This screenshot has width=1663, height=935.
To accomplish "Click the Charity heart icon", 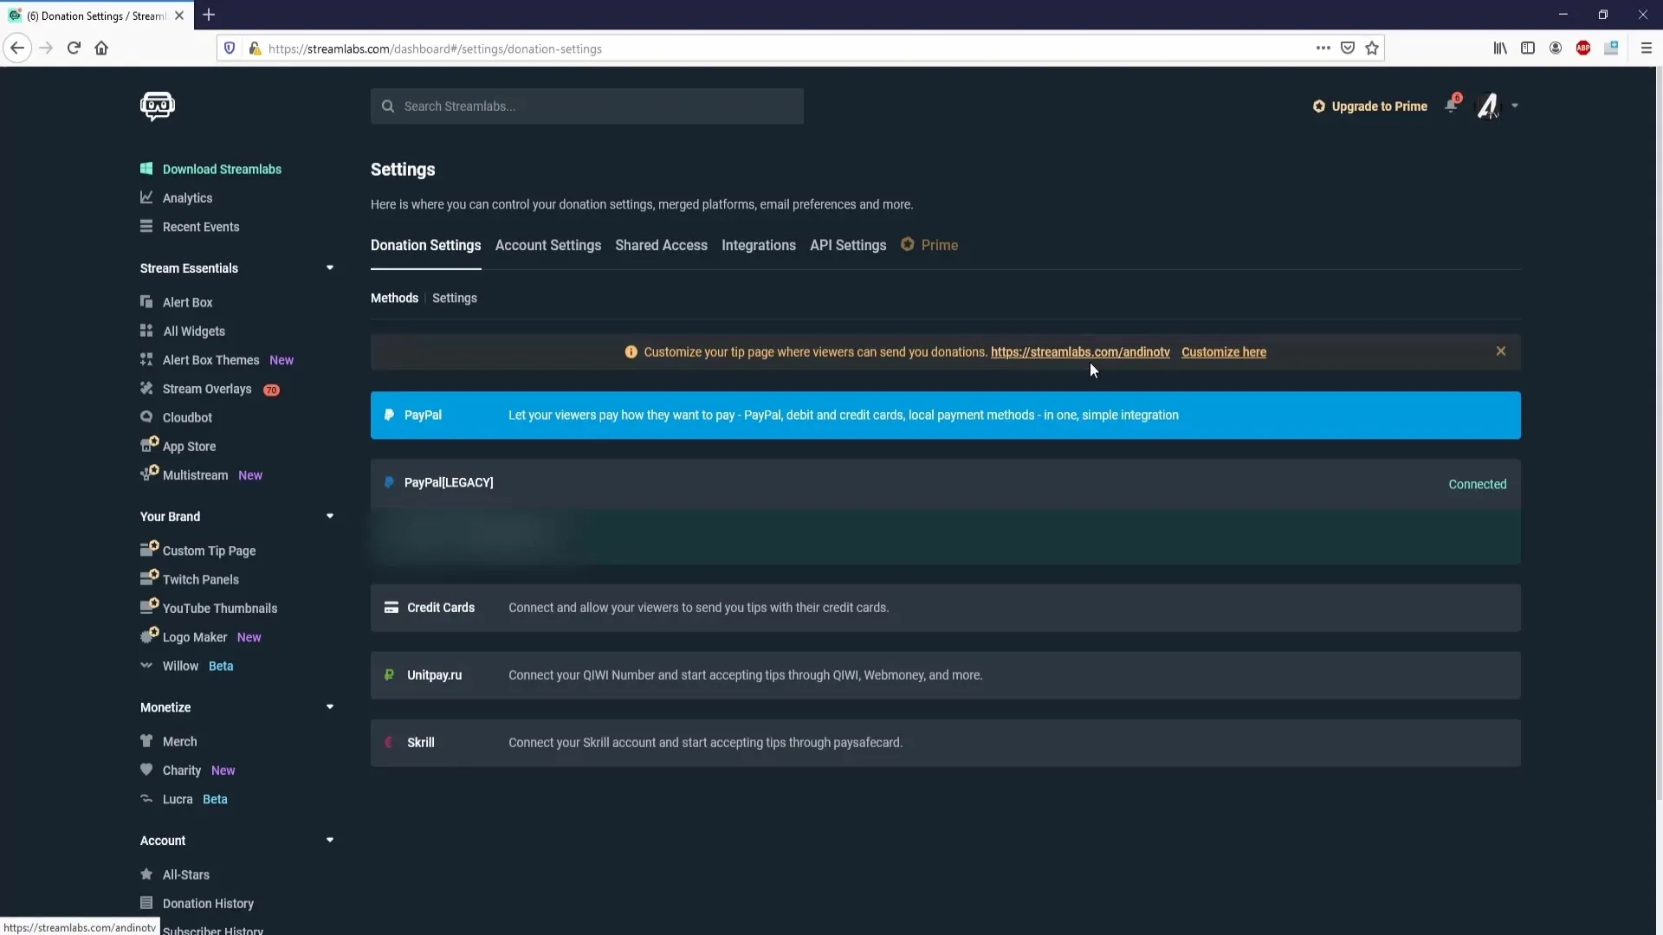I will [146, 770].
